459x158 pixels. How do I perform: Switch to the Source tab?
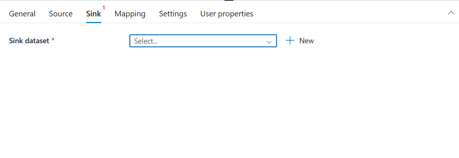(x=61, y=14)
